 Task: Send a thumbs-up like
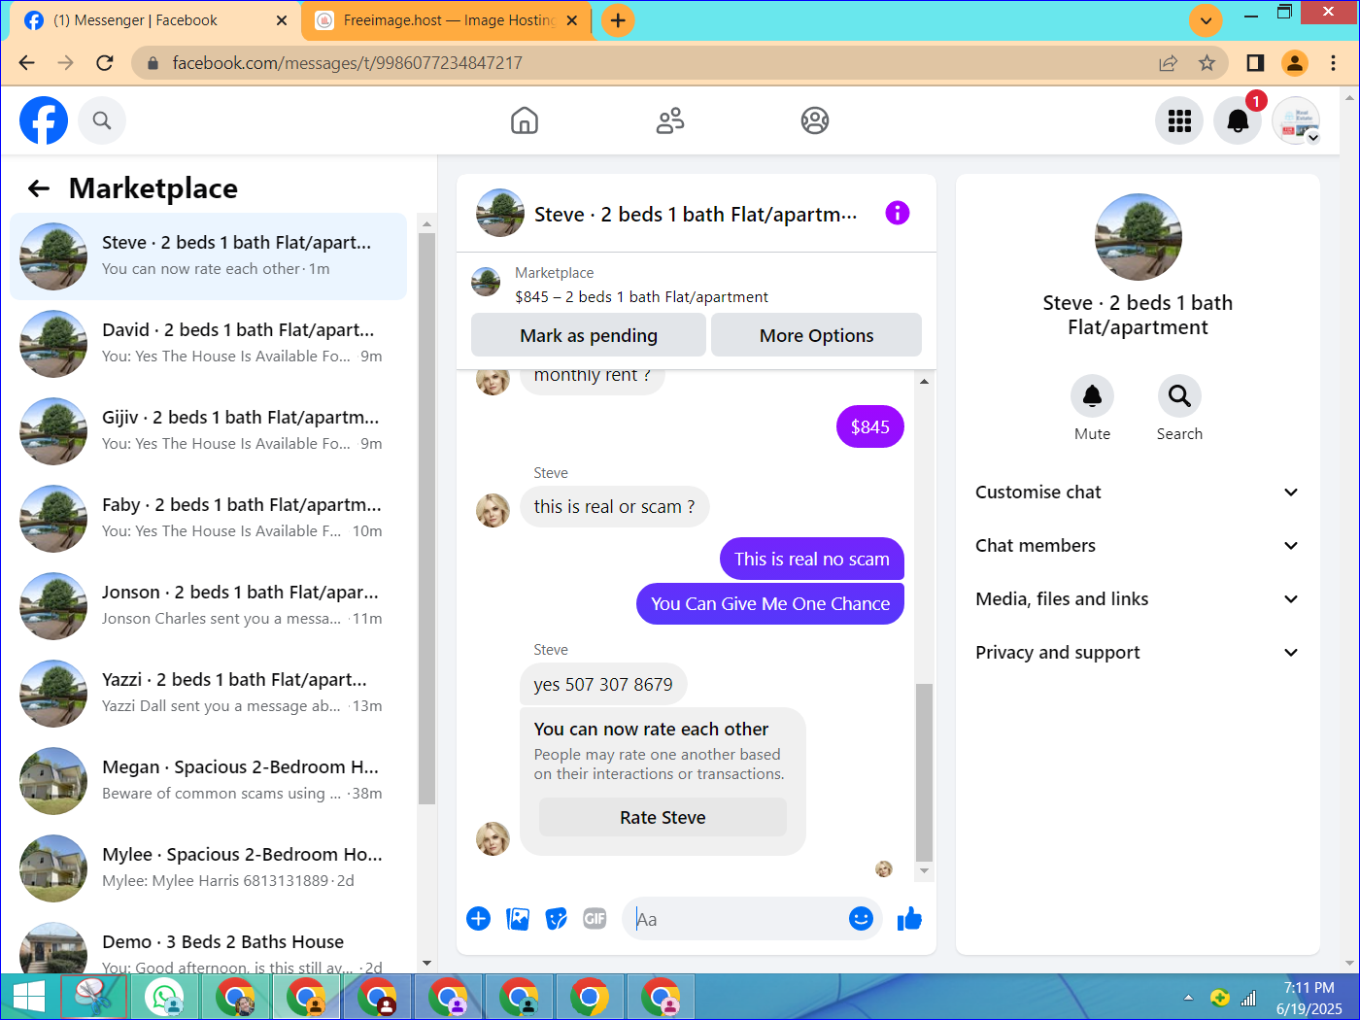click(909, 919)
